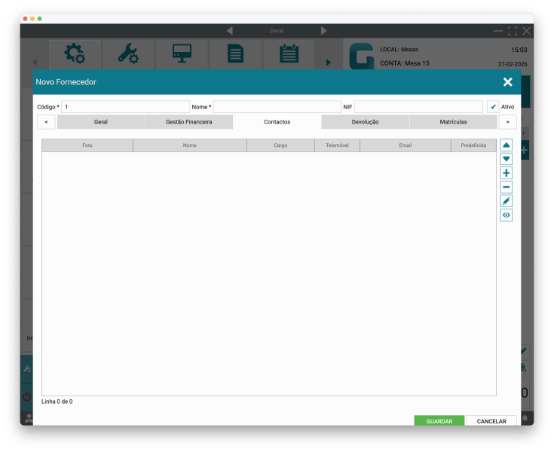Image resolution: width=554 pixels, height=452 pixels.
Task: Move row down with the down-arrow icon
Action: point(506,159)
